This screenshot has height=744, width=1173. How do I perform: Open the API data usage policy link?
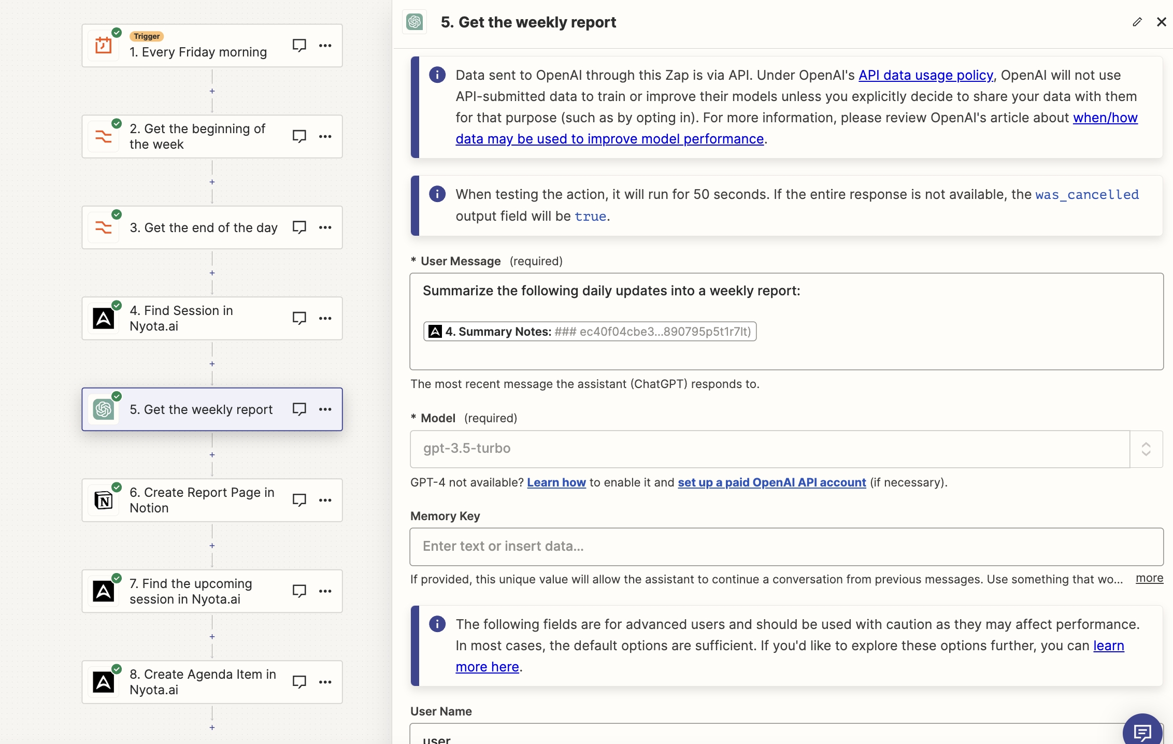coord(926,75)
